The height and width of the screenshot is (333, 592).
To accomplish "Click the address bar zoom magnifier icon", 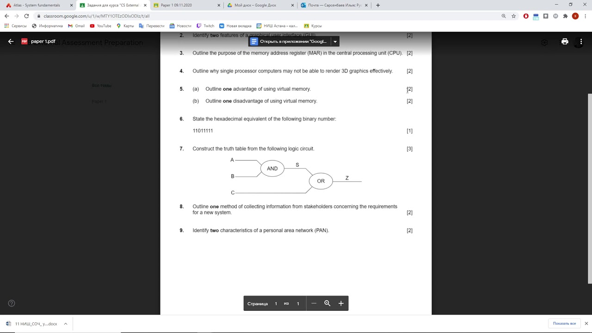I will [504, 16].
